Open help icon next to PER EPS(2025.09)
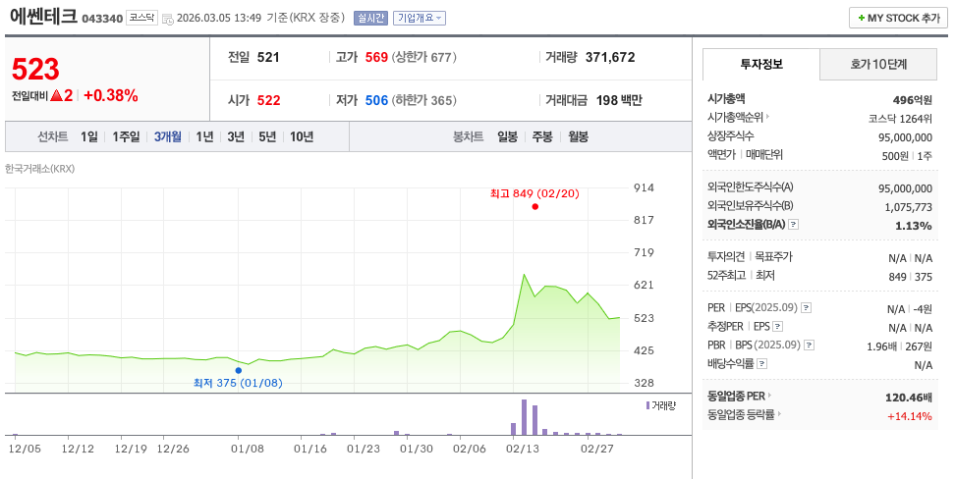This screenshot has width=955, height=479. pyautogui.click(x=806, y=308)
